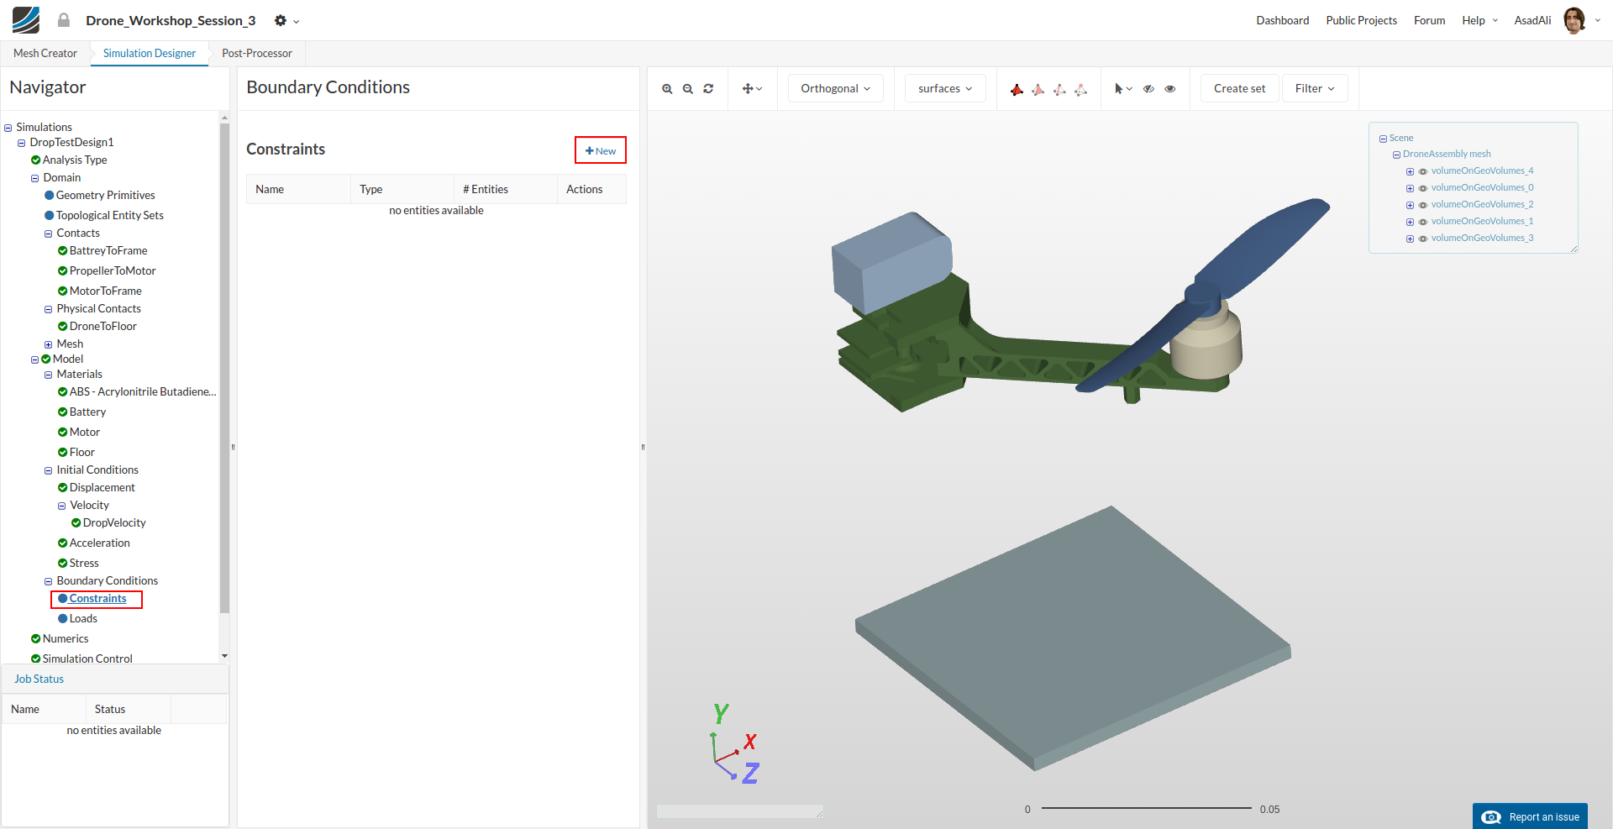
Task: Select the Loads item under Boundary Conditions
Action: [x=83, y=619]
